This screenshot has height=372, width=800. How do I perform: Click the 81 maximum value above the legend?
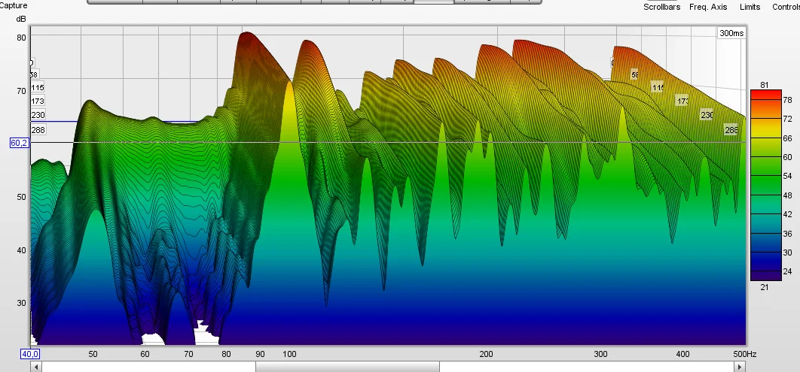[x=764, y=85]
